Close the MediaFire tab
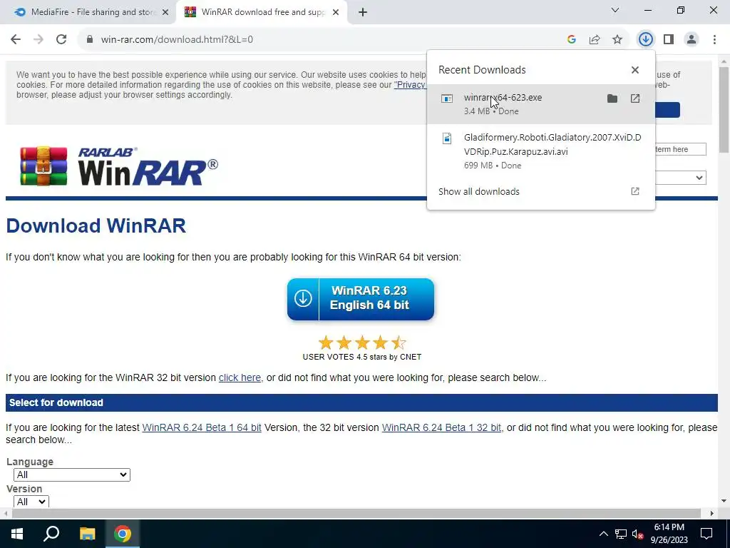Viewport: 730px width, 548px height. coord(165,13)
